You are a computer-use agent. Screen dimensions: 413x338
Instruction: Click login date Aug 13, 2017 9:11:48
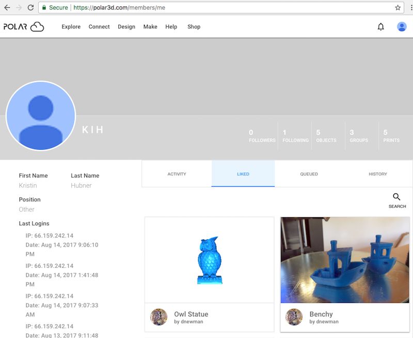click(62, 335)
